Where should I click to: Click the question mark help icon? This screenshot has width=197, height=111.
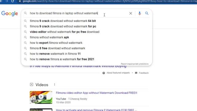coord(104,73)
